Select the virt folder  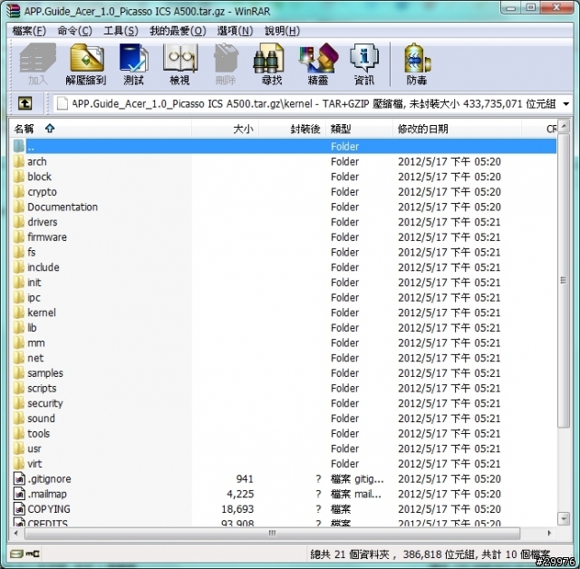34,464
